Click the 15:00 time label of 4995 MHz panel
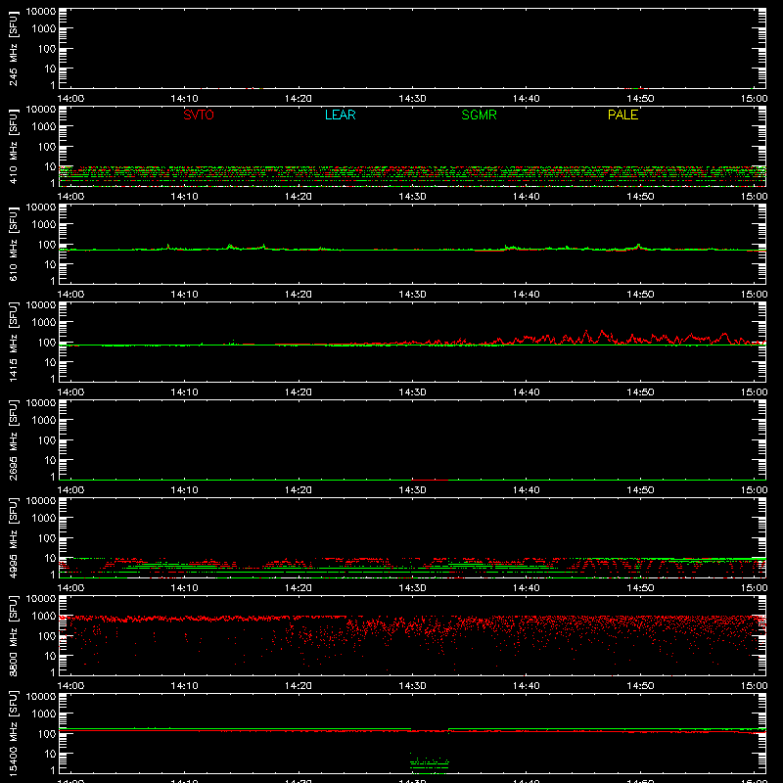783x783 pixels. tap(754, 588)
